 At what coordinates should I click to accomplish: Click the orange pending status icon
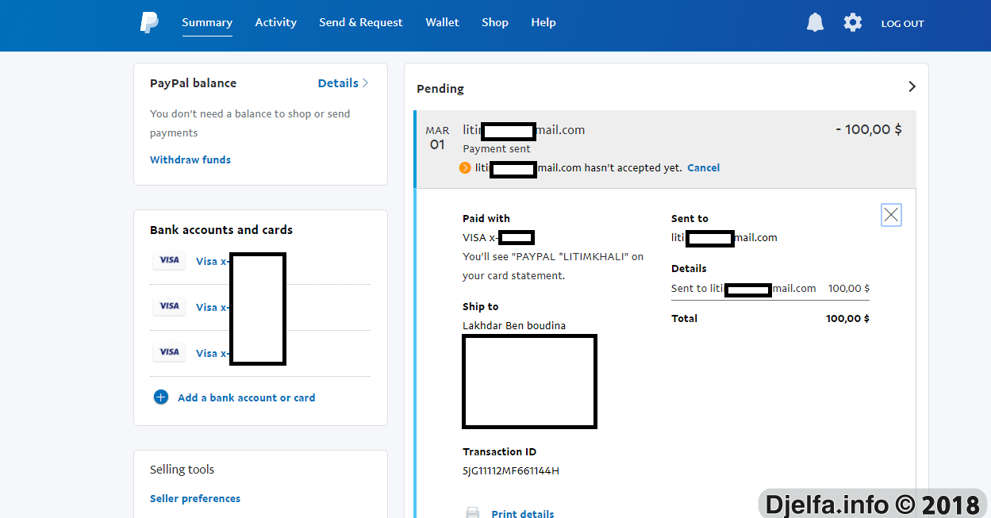point(465,167)
